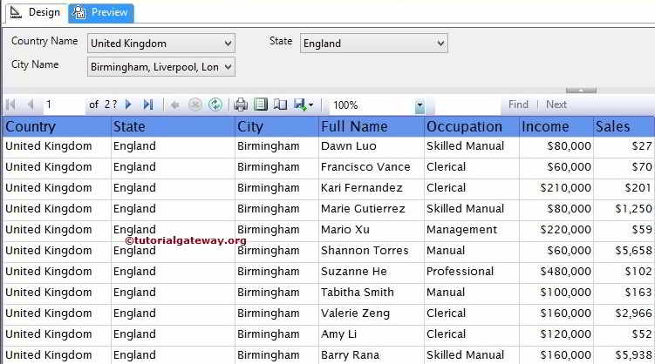Refresh the report

tap(215, 104)
